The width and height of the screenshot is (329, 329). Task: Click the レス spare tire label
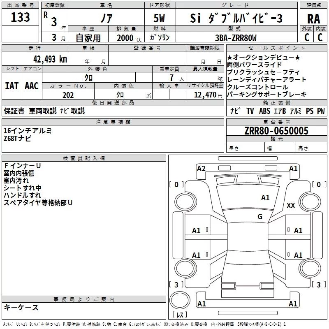point(180,315)
